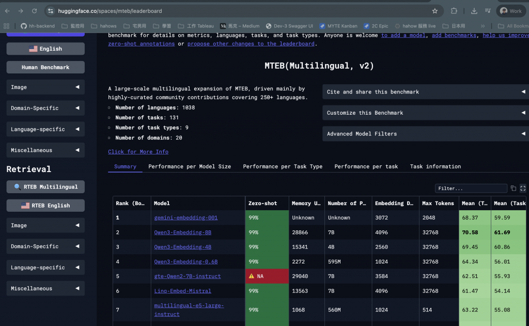Expand the Image section under benchmarks
The height and width of the screenshot is (326, 529).
[x=45, y=87]
